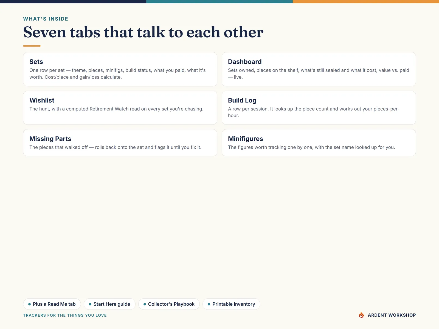Click the 'Collector's Playbook' pill
Image resolution: width=439 pixels, height=329 pixels.
[x=169, y=304]
